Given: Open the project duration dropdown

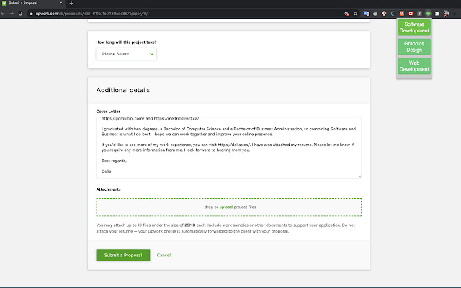Looking at the screenshot, I should (127, 54).
